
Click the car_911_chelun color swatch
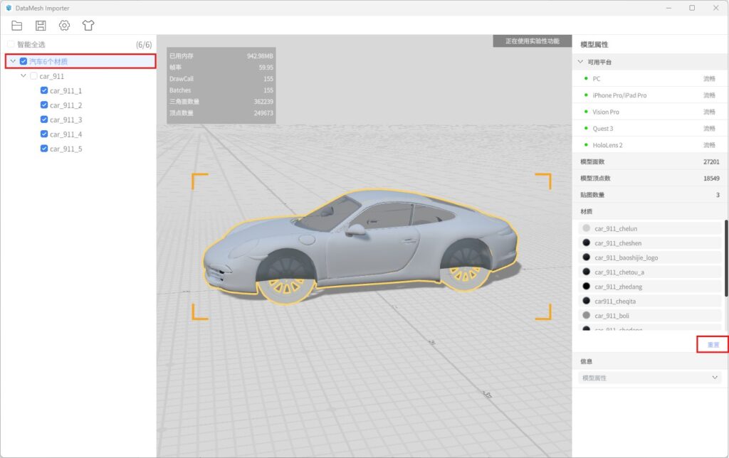587,228
